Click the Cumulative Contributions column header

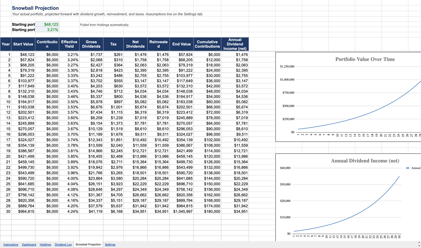click(x=207, y=44)
